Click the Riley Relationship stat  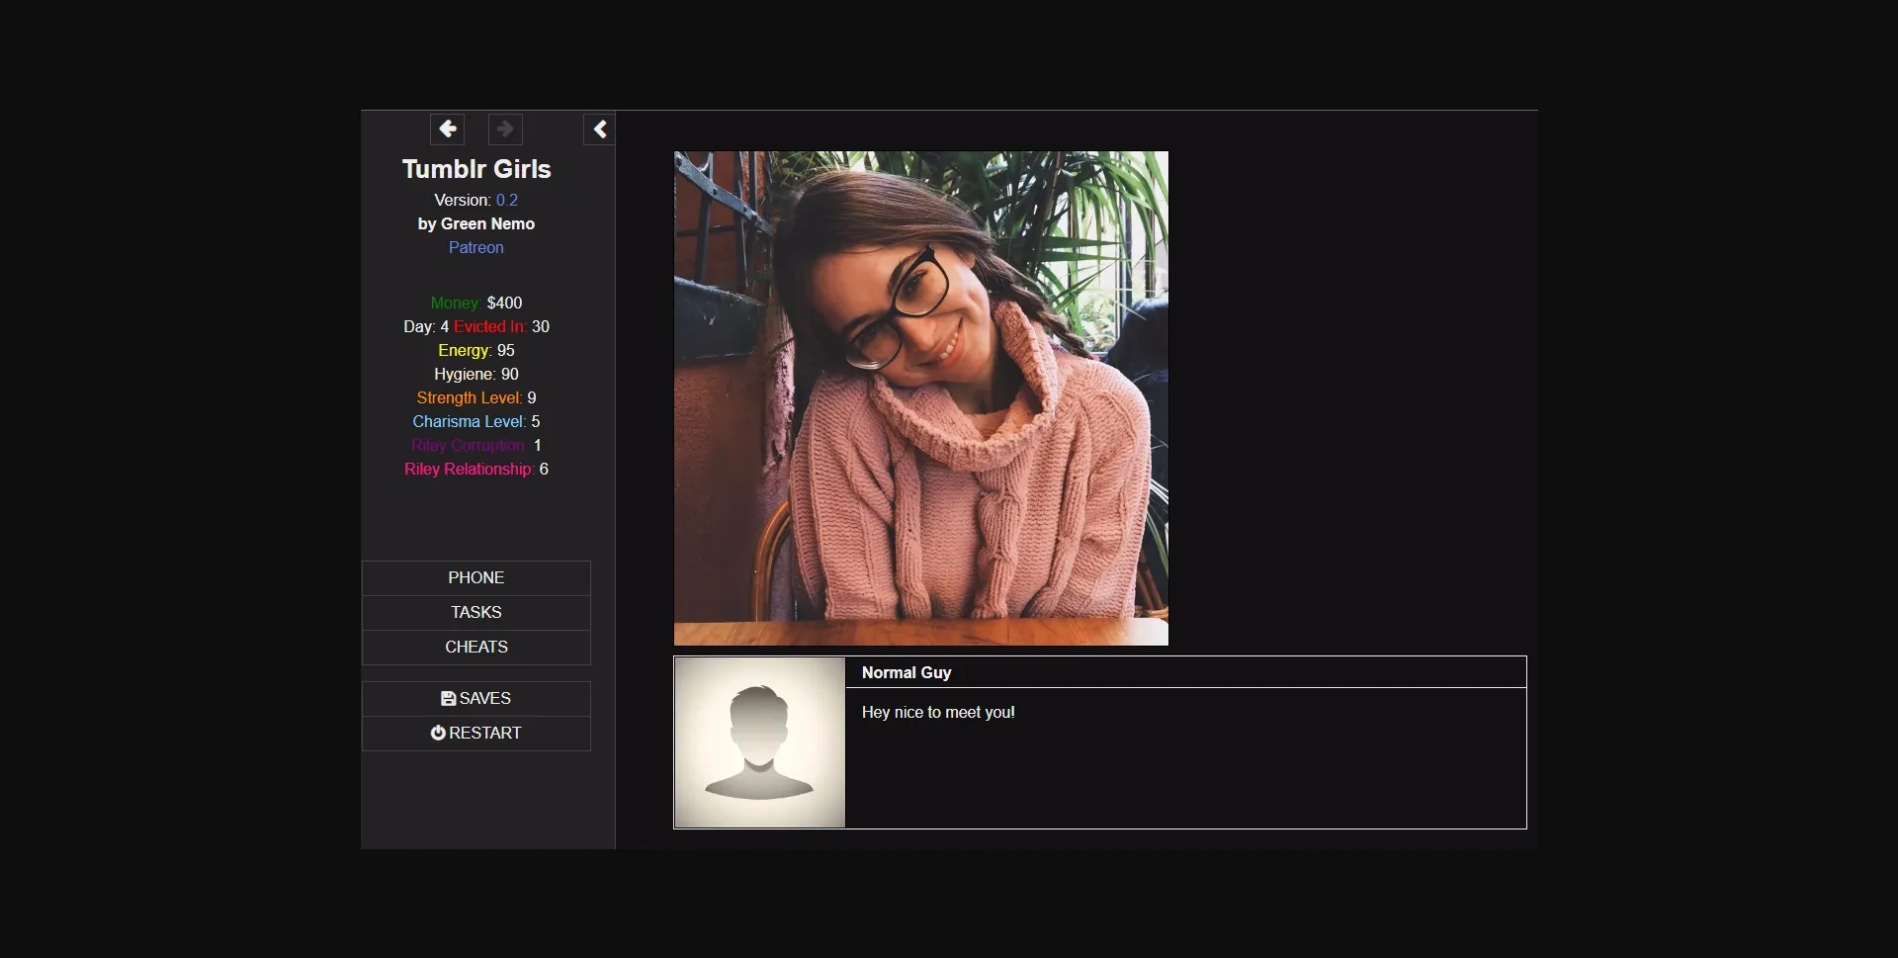[475, 469]
